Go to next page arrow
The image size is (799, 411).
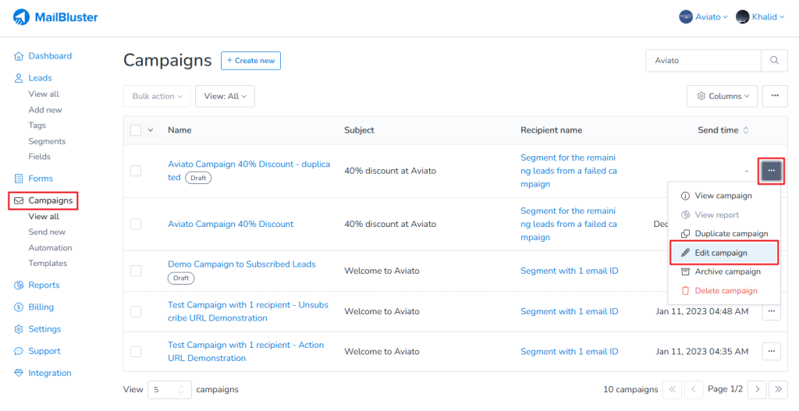point(756,389)
